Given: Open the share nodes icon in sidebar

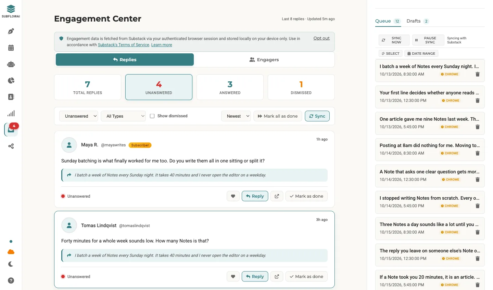Looking at the screenshot, I should (x=11, y=146).
